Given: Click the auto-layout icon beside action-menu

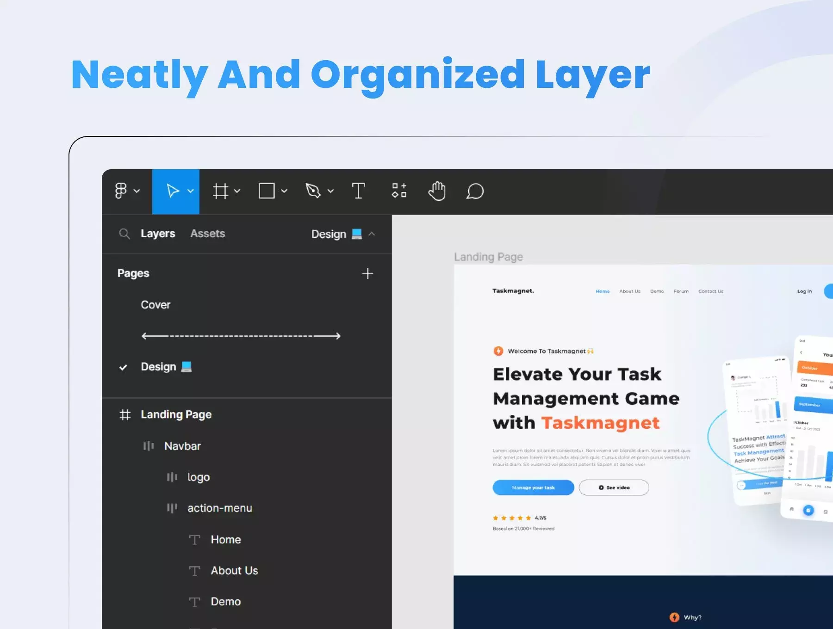Looking at the screenshot, I should pos(172,508).
